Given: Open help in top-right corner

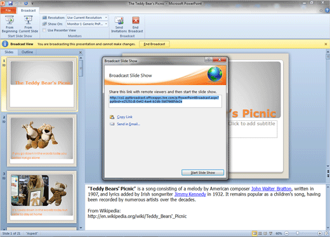Looking at the screenshot, I should 327,10.
